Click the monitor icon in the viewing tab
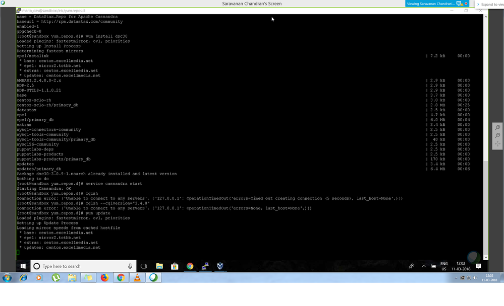504x306 pixels. coord(459,3)
